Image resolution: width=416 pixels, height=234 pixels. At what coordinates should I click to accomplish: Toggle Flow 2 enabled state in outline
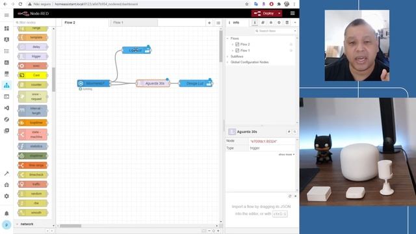click(x=291, y=44)
